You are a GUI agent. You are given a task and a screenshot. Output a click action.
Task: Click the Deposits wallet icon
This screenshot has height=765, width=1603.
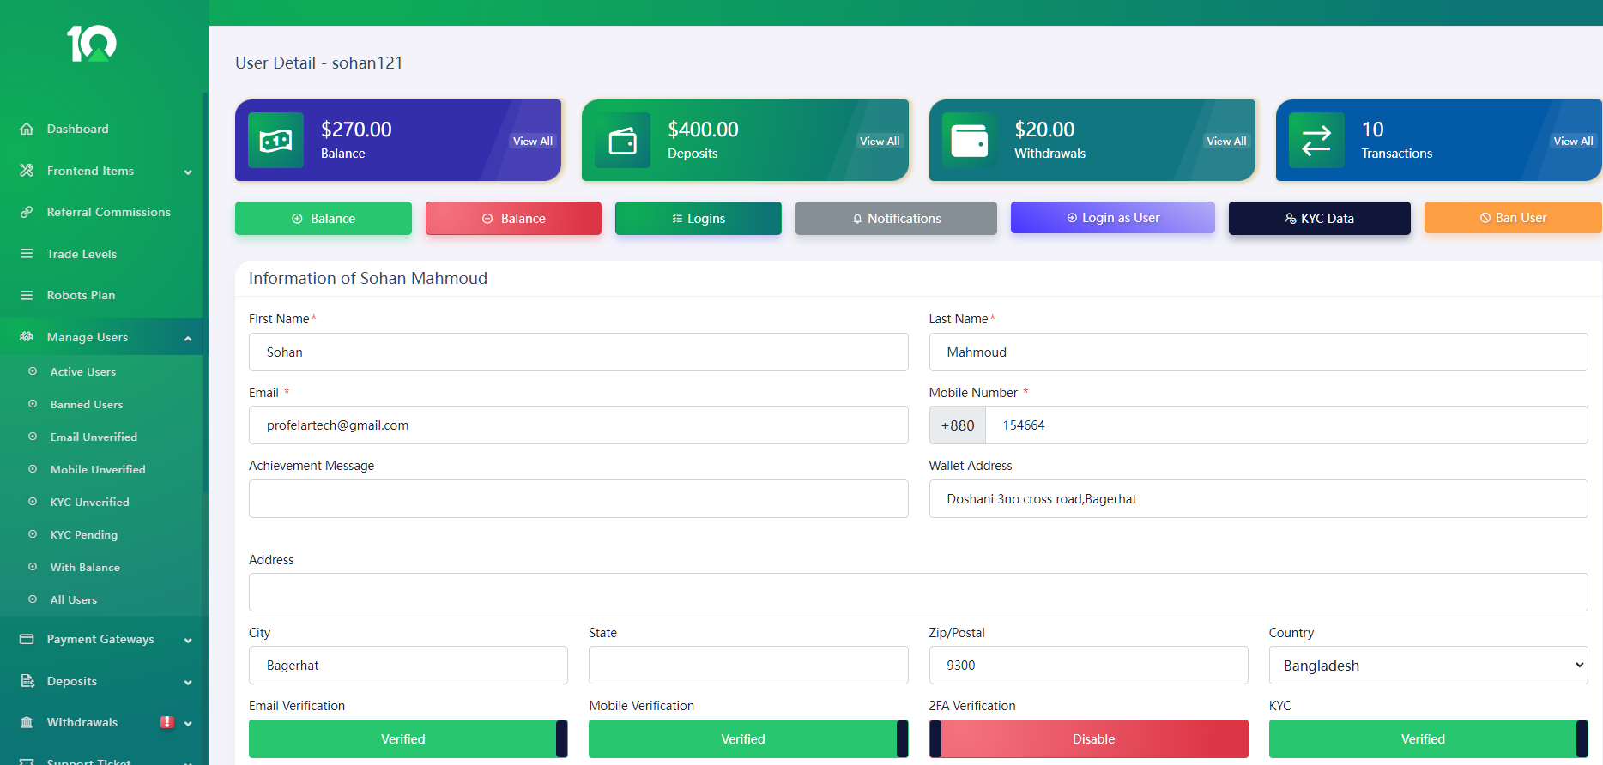pos(622,141)
